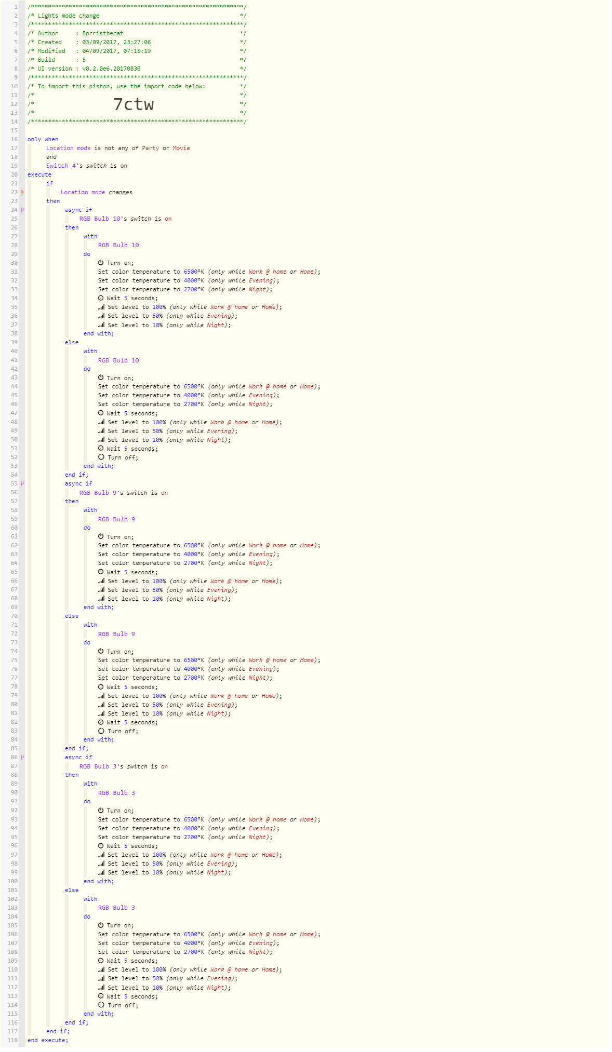
Task: Click the clock icon of Wait on line 65
Action: click(x=101, y=572)
